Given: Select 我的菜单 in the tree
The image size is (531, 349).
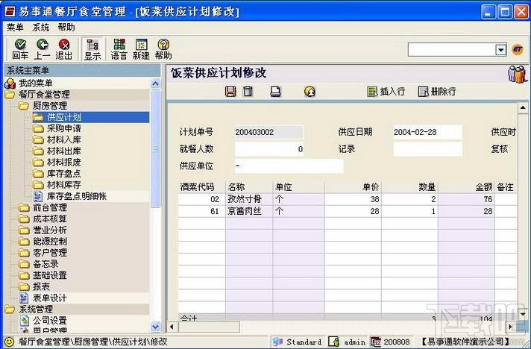Looking at the screenshot, I should pyautogui.click(x=36, y=83).
